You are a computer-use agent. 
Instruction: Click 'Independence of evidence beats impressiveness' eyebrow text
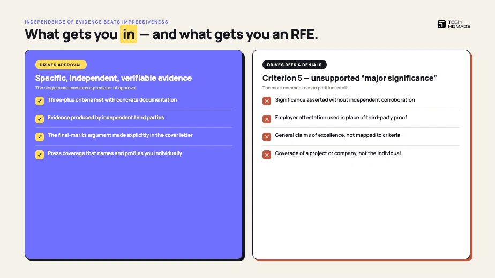[x=96, y=22]
